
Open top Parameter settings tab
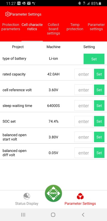click(x=96, y=27)
